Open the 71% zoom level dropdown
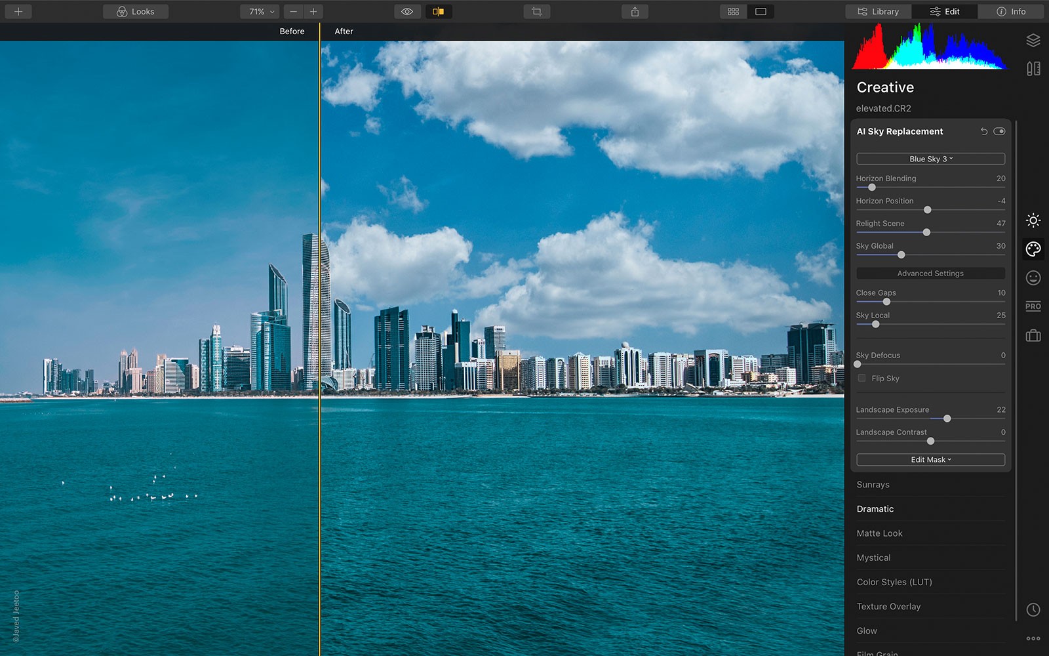Viewport: 1049px width, 656px height. [261, 12]
